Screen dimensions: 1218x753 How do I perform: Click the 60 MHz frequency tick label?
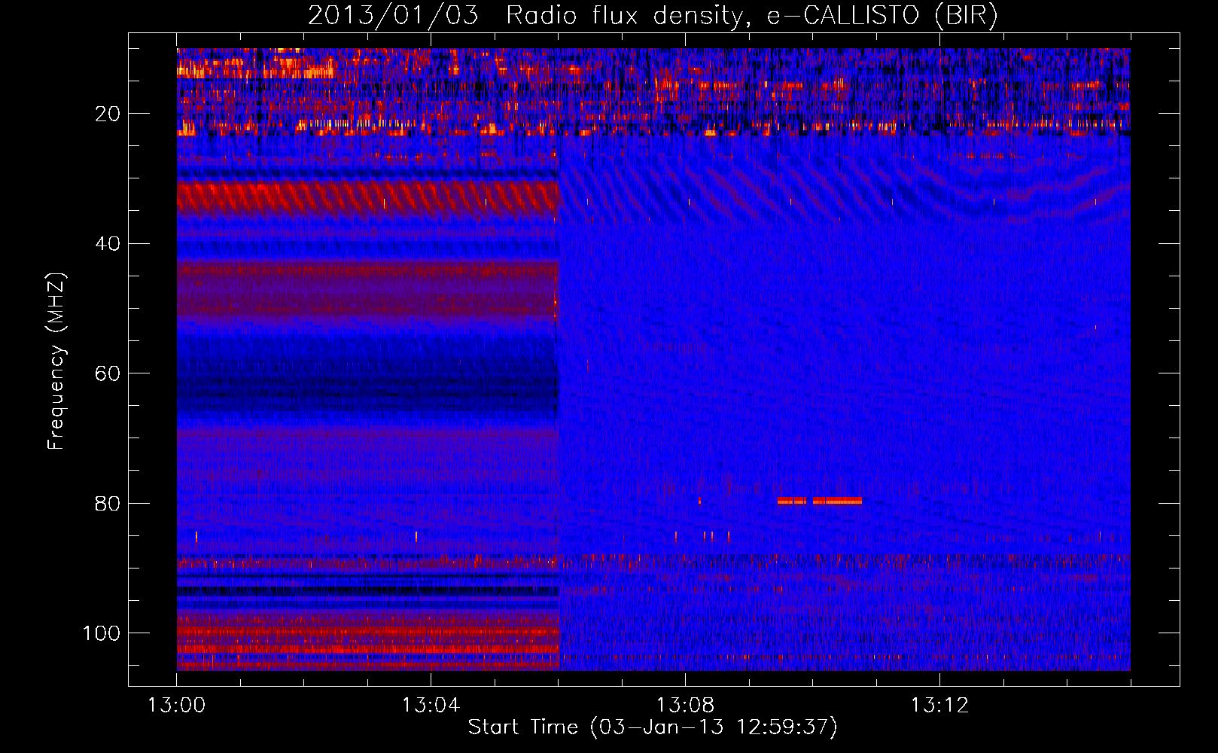pos(108,373)
